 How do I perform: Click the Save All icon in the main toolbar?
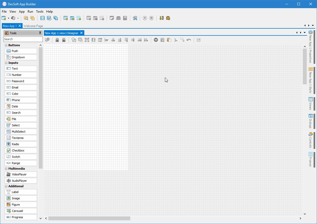[x=56, y=18]
